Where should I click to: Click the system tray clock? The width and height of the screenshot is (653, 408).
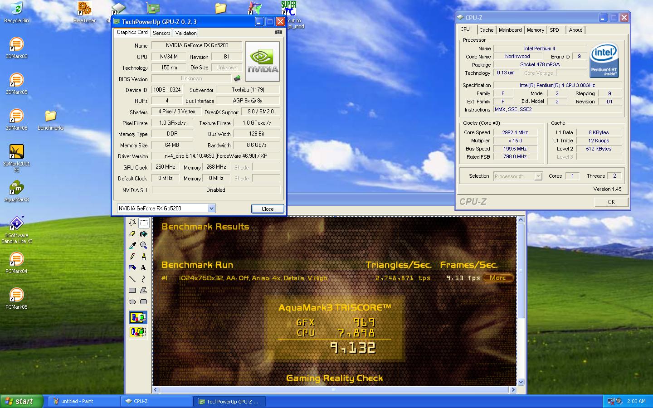[636, 401]
